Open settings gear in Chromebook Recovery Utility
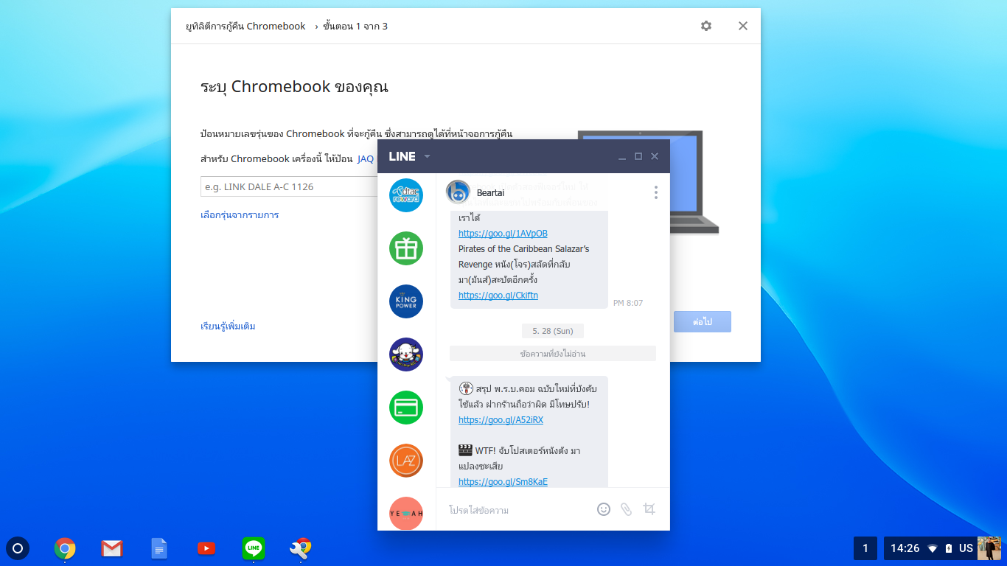 tap(706, 26)
